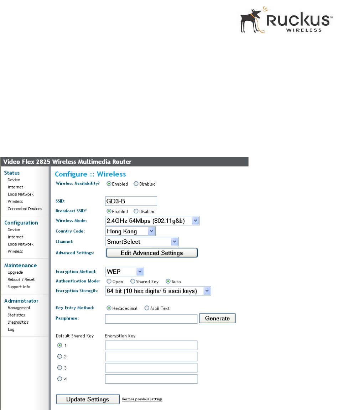
Task: Open Administrator Statistics page
Action: (16, 315)
